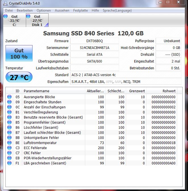Click status orb for Eingeschaltete Stunden
Image resolution: width=188 pixels, height=191 pixels.
pos(9,102)
